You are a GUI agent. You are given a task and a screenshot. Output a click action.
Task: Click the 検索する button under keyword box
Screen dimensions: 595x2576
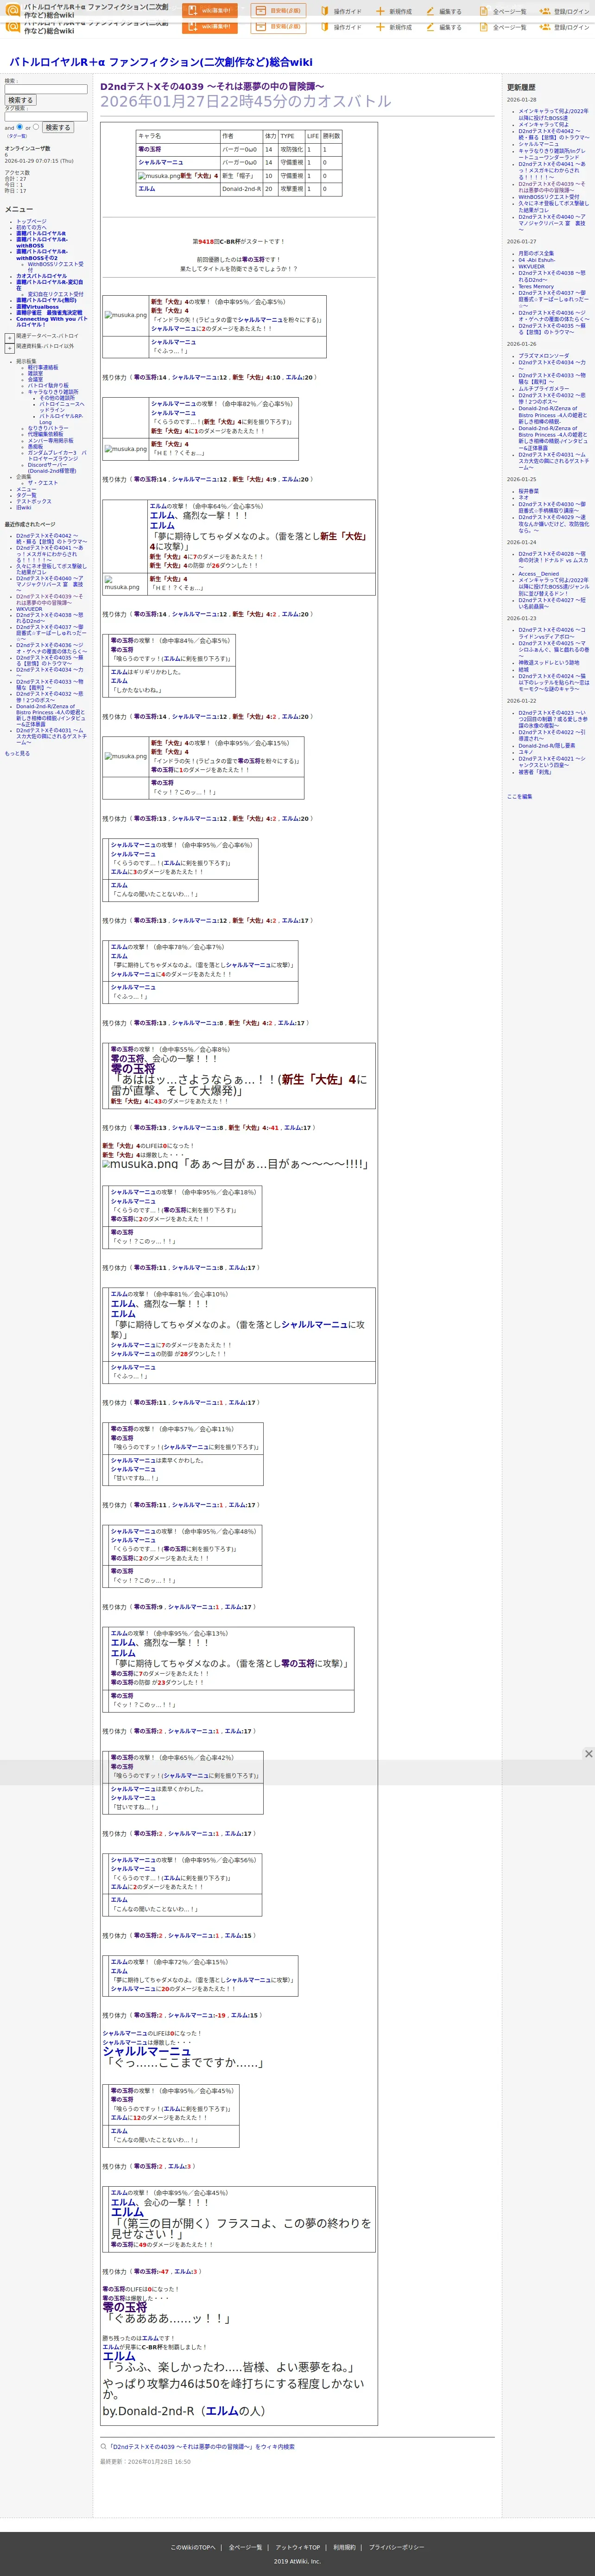coord(20,100)
